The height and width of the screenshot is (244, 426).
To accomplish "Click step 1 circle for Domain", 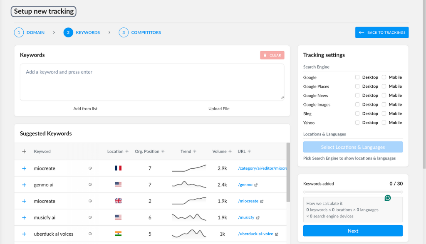I will click(19, 32).
